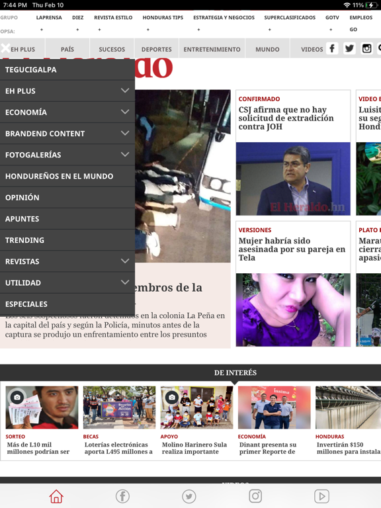
Task: Visit GO link in top bar
Action: pos(353,30)
